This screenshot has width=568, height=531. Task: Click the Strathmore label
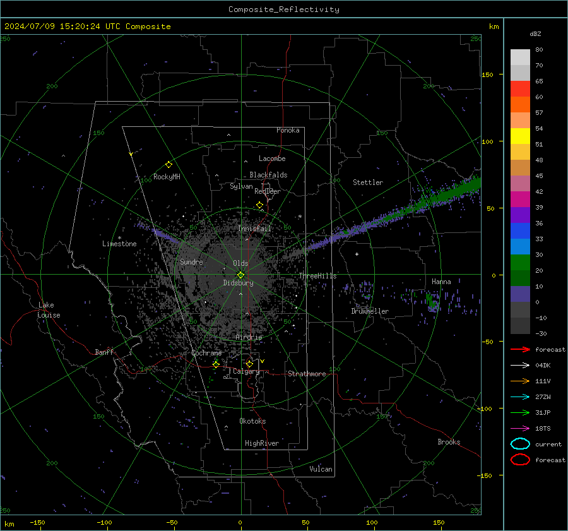click(x=307, y=374)
